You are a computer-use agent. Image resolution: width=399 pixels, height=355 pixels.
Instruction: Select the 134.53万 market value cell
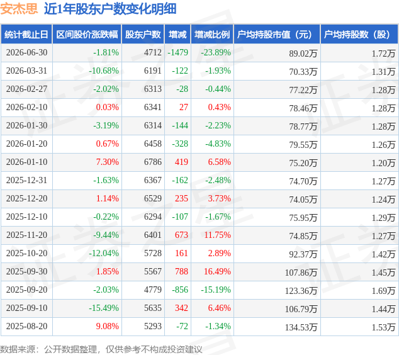pos(301,327)
